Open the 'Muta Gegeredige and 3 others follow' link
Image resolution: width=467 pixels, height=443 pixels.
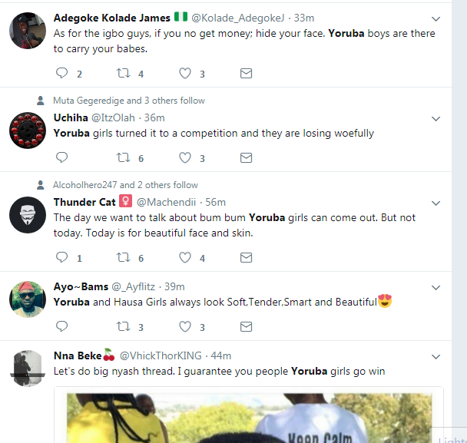coord(128,101)
